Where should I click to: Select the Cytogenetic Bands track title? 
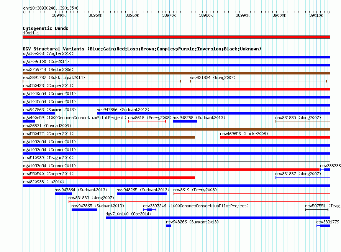(46, 28)
